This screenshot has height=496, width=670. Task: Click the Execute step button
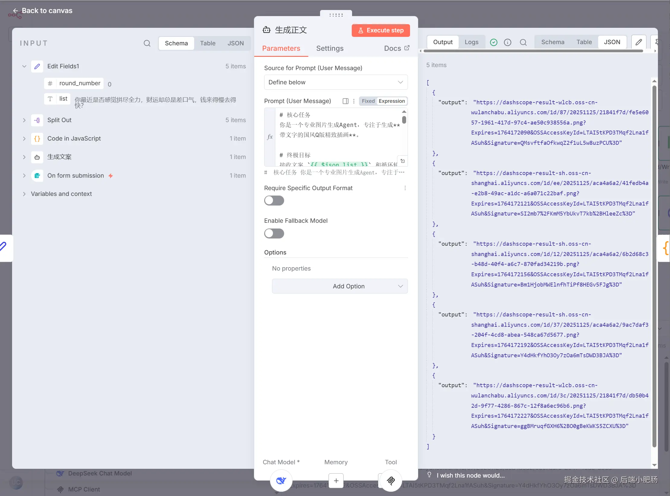(x=380, y=30)
